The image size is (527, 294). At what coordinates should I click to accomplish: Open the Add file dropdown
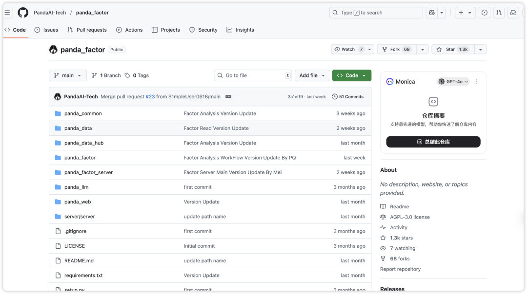[x=312, y=75]
